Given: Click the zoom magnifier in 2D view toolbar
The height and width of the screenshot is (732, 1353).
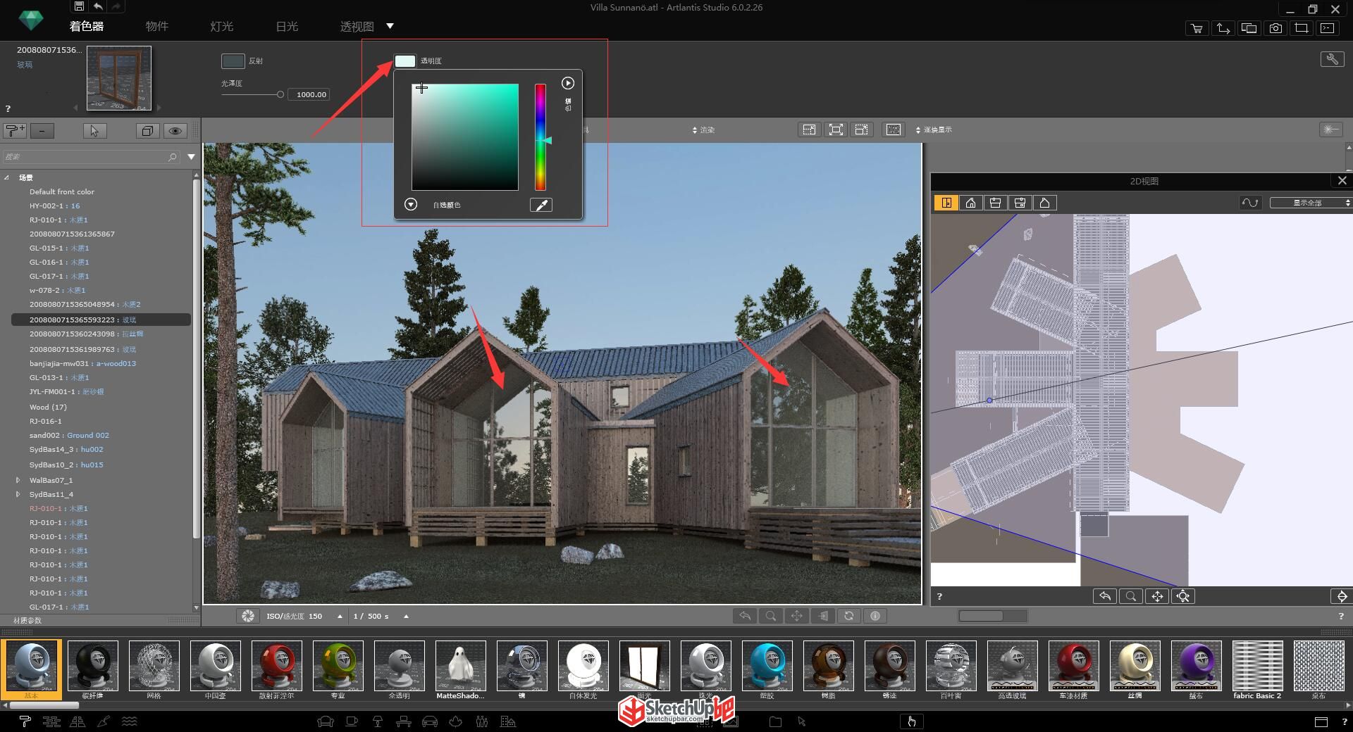Looking at the screenshot, I should tap(1131, 596).
